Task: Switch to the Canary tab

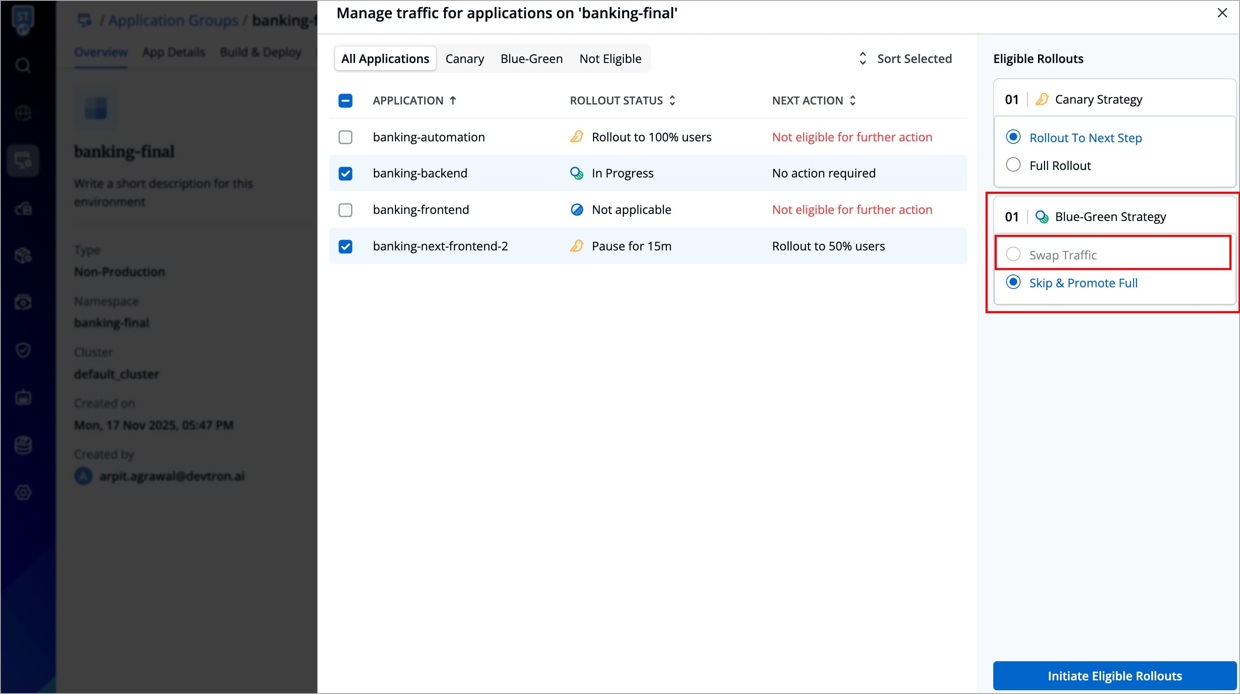Action: click(464, 59)
